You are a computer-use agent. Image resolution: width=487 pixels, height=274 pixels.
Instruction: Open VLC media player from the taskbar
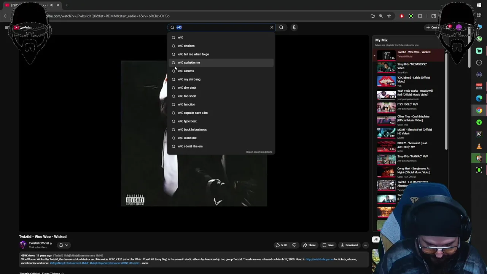(479, 146)
